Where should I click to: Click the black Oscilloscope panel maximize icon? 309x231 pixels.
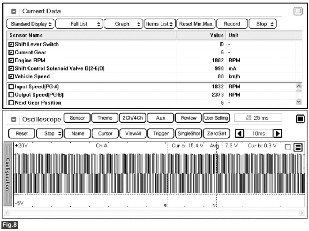coord(300,119)
